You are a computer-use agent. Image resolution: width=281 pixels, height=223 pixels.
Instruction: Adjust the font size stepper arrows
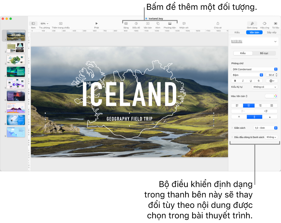point(276,75)
